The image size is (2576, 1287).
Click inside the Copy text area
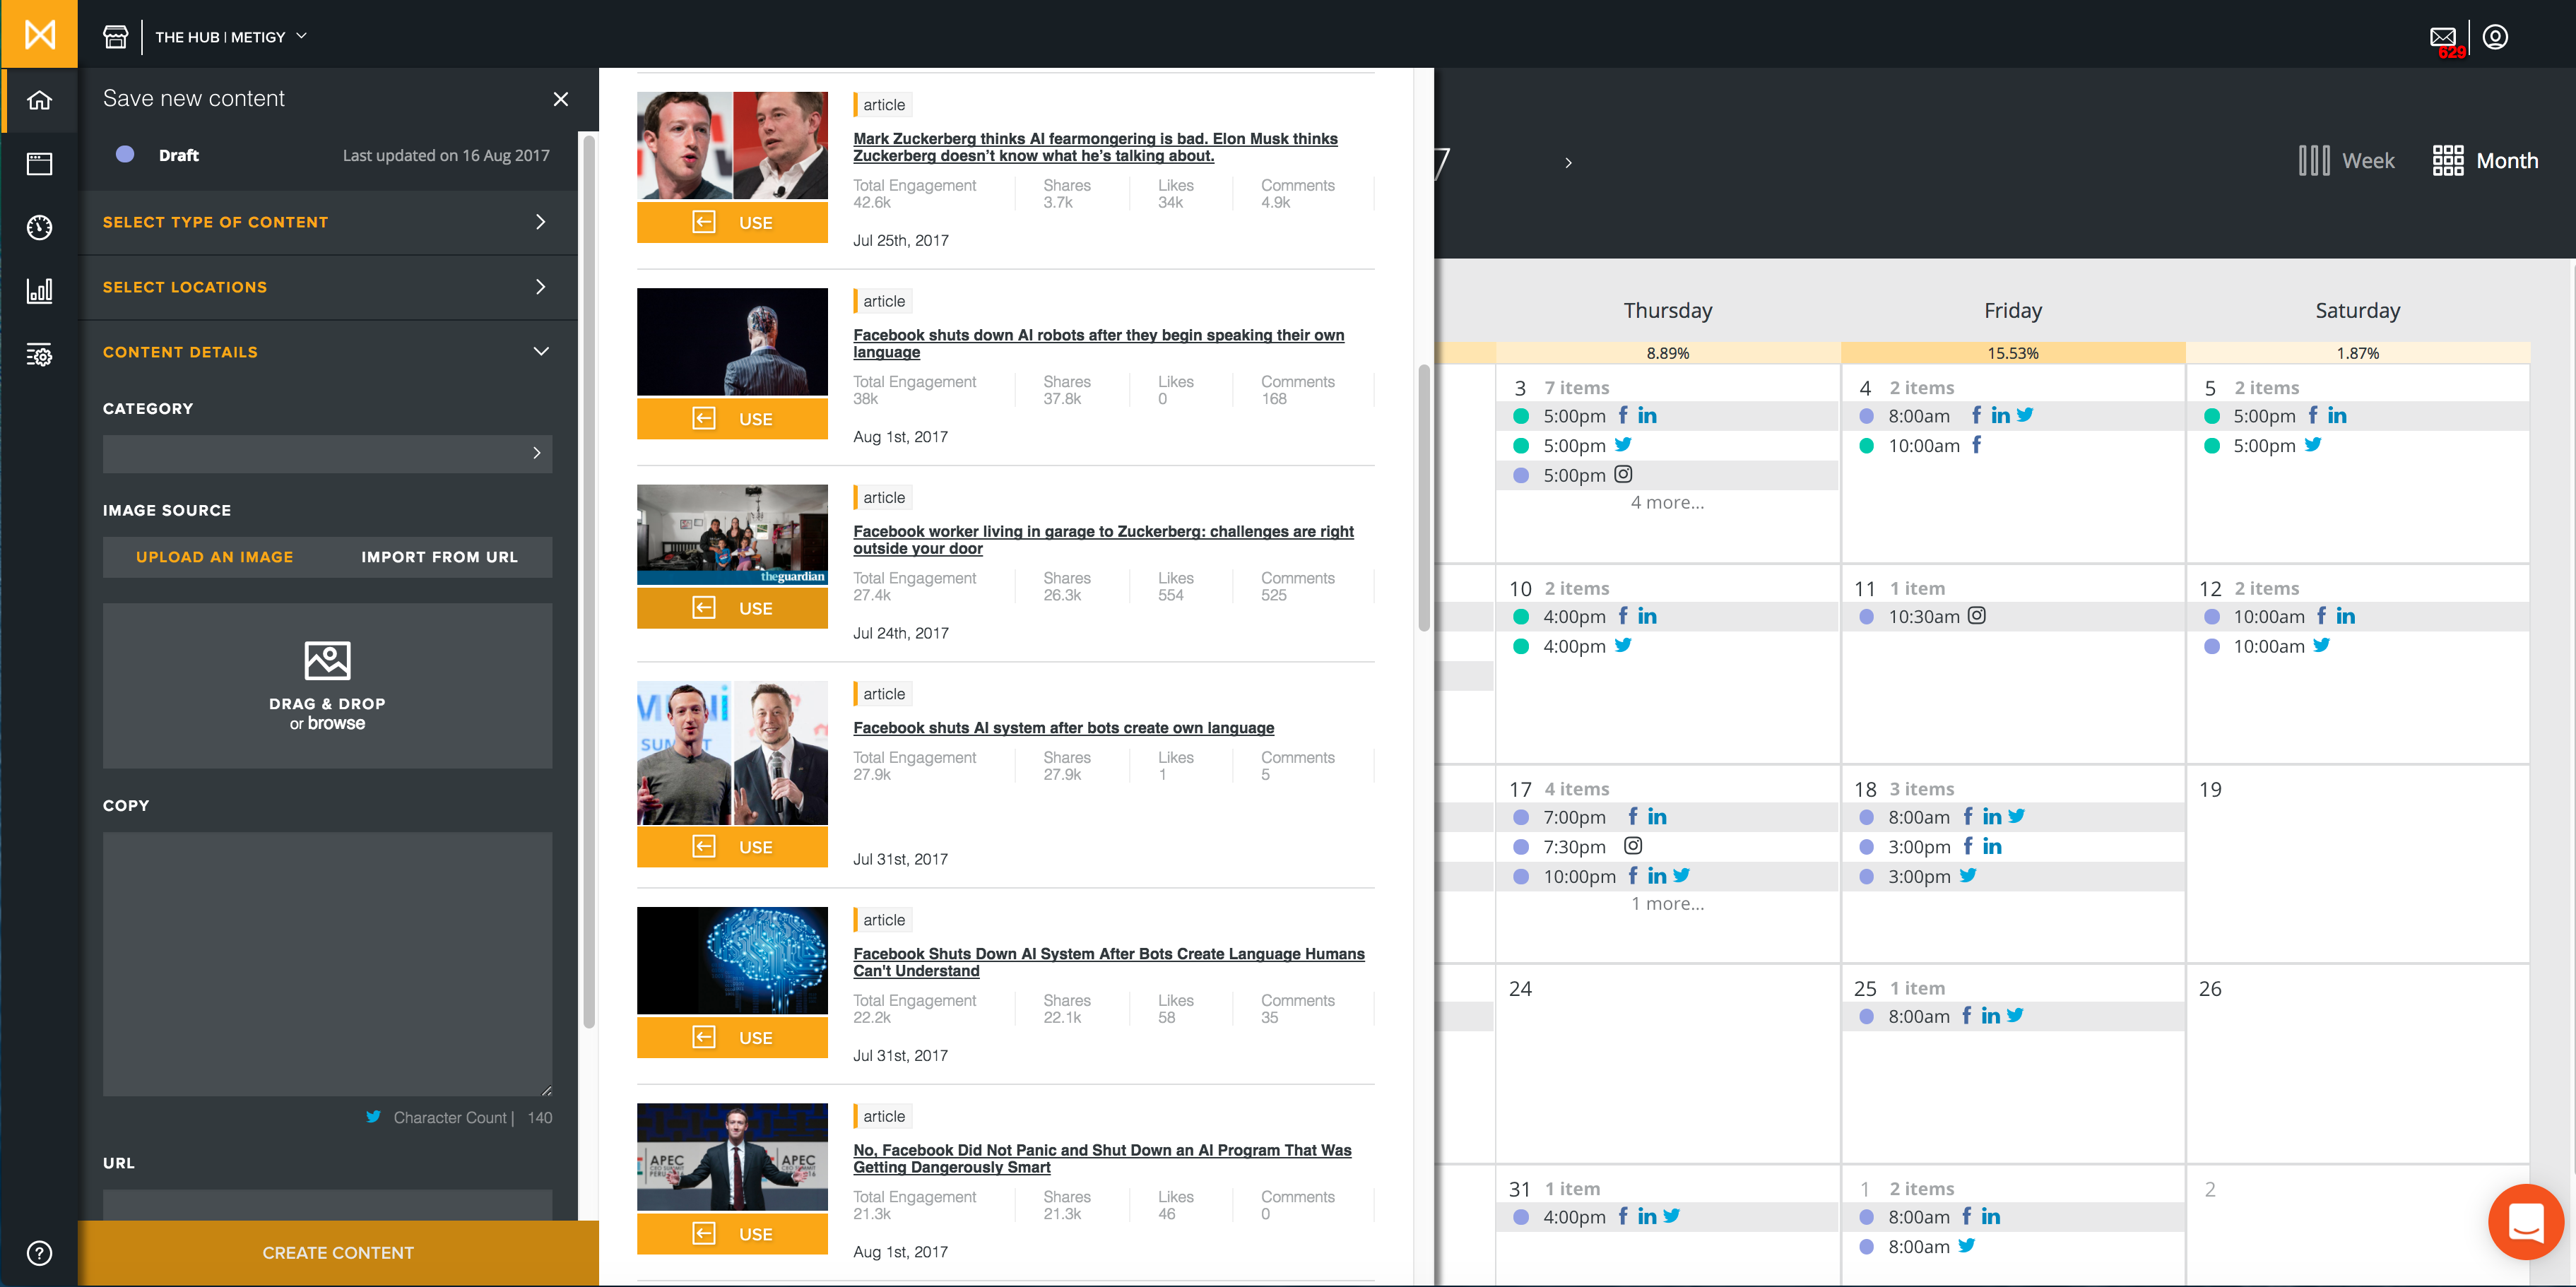[327, 964]
